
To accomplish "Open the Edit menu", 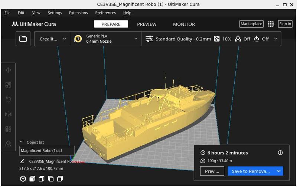I will point(21,13).
